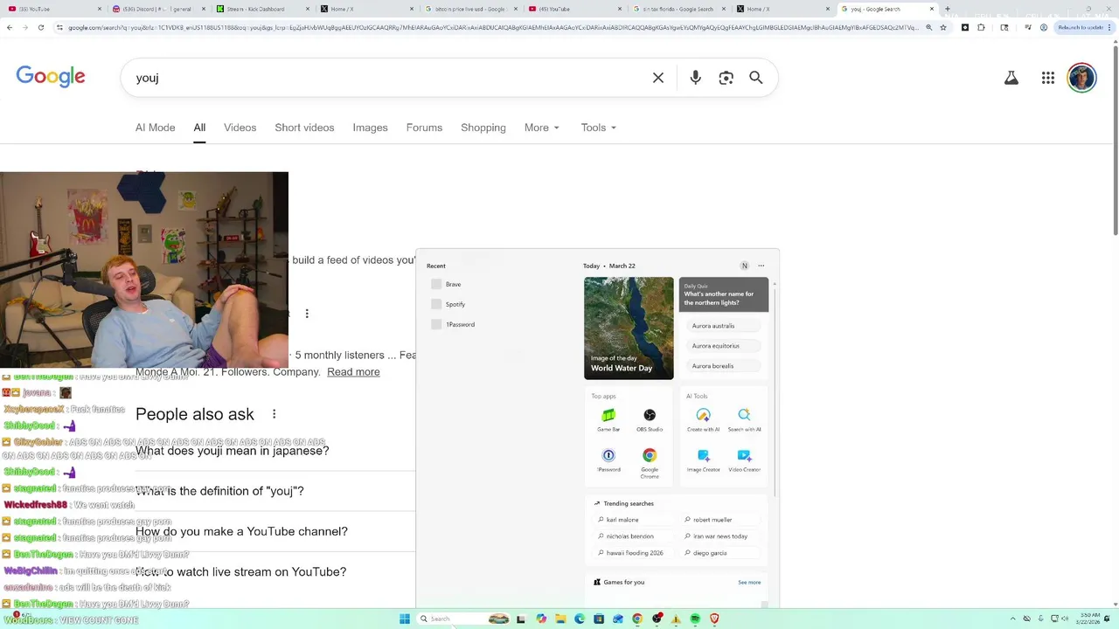Open OBS Studio from the taskbar
Viewport: 1119px width, 629px height.
[657, 619]
